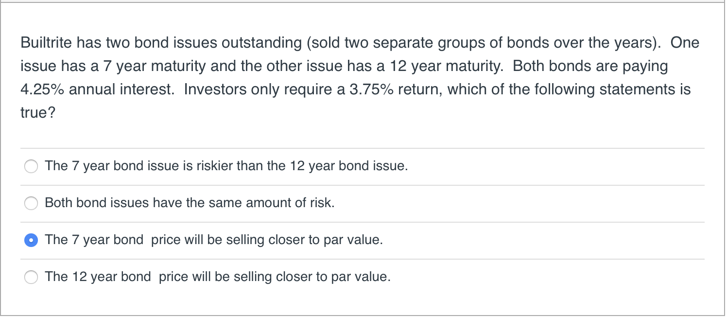Screen dimensions: 727x317
Task: Click the selected par value answer text
Action: pyautogui.click(x=214, y=240)
